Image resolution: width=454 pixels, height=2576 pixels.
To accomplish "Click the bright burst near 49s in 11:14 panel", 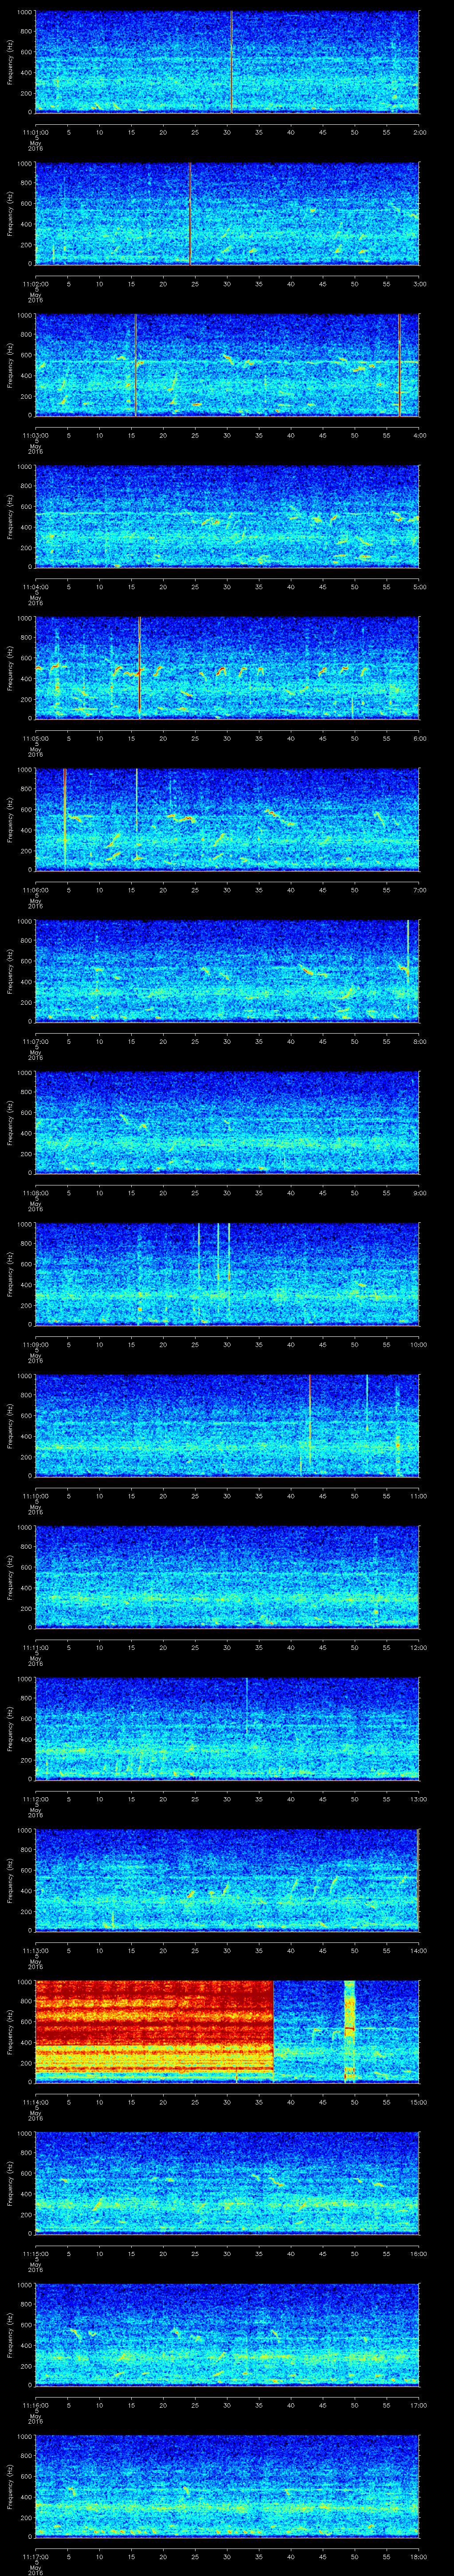I will [x=349, y=2031].
